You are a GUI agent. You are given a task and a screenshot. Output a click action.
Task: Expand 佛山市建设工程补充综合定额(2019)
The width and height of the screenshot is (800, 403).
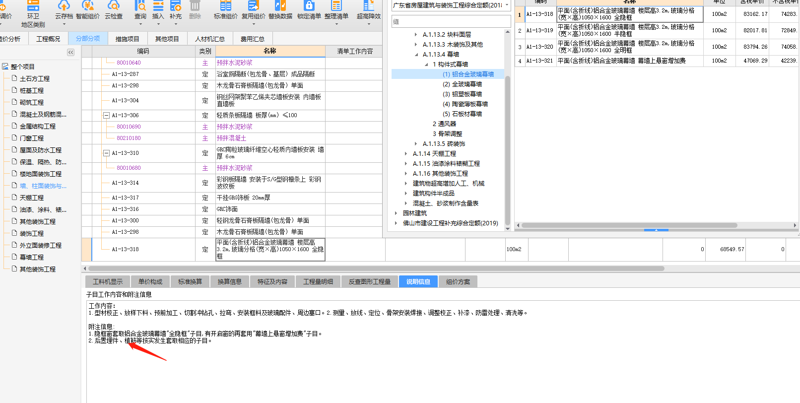click(x=396, y=223)
